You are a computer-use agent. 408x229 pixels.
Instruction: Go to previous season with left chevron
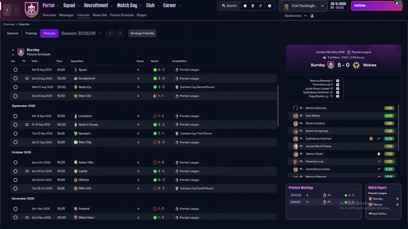(110, 33)
